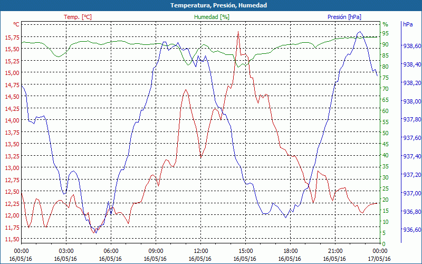
Task: Click the blue "hPa" axis unit label
Action: coord(408,24)
